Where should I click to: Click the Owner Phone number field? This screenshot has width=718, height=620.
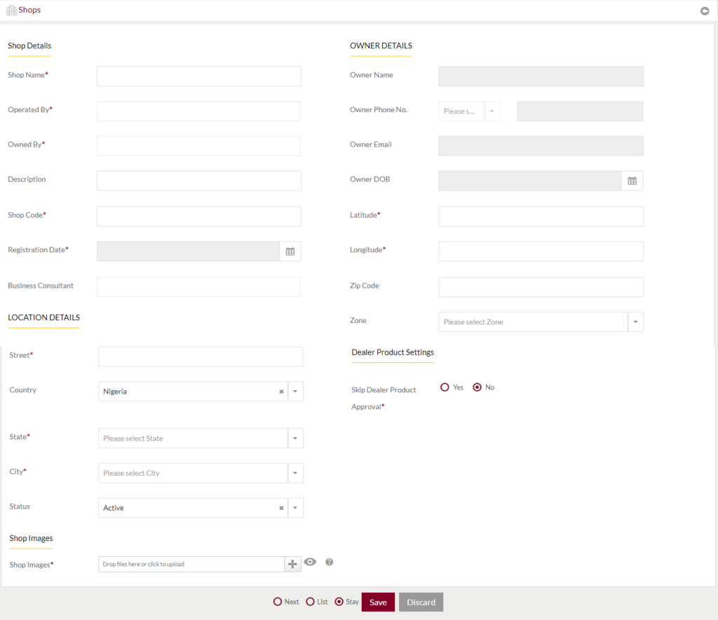(x=580, y=111)
